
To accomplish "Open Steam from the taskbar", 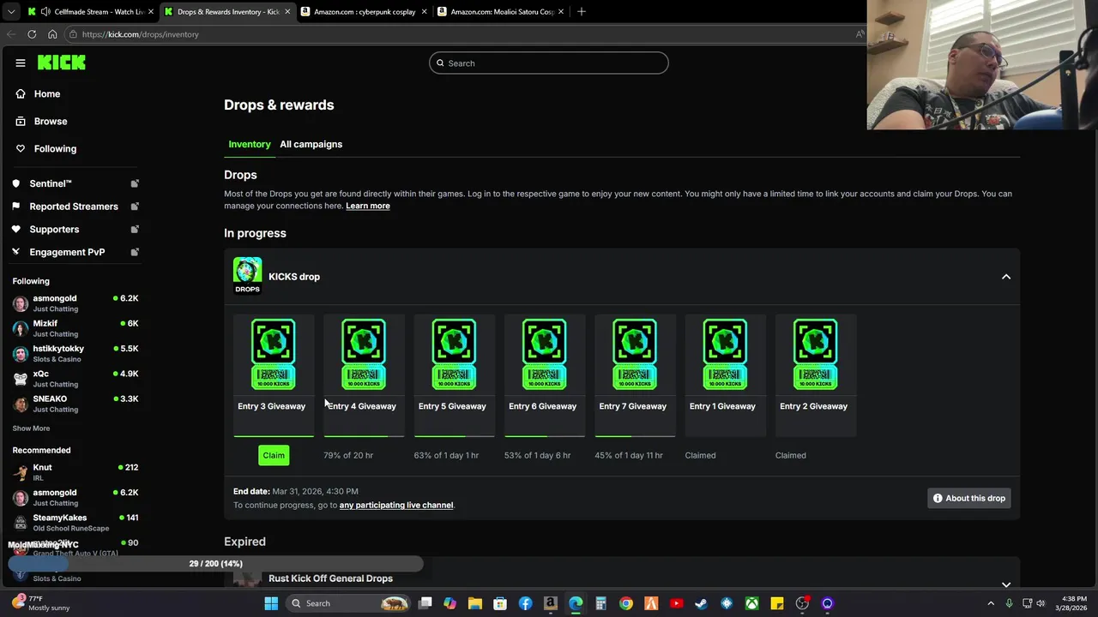I will click(701, 603).
